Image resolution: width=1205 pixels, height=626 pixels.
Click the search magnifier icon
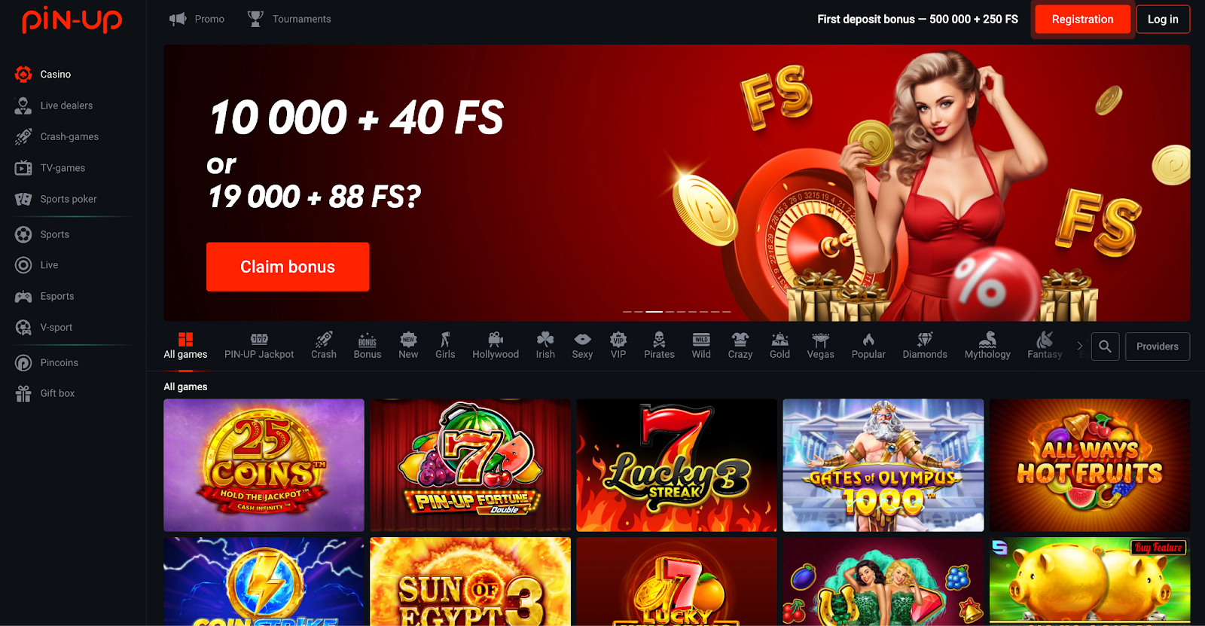pyautogui.click(x=1105, y=347)
